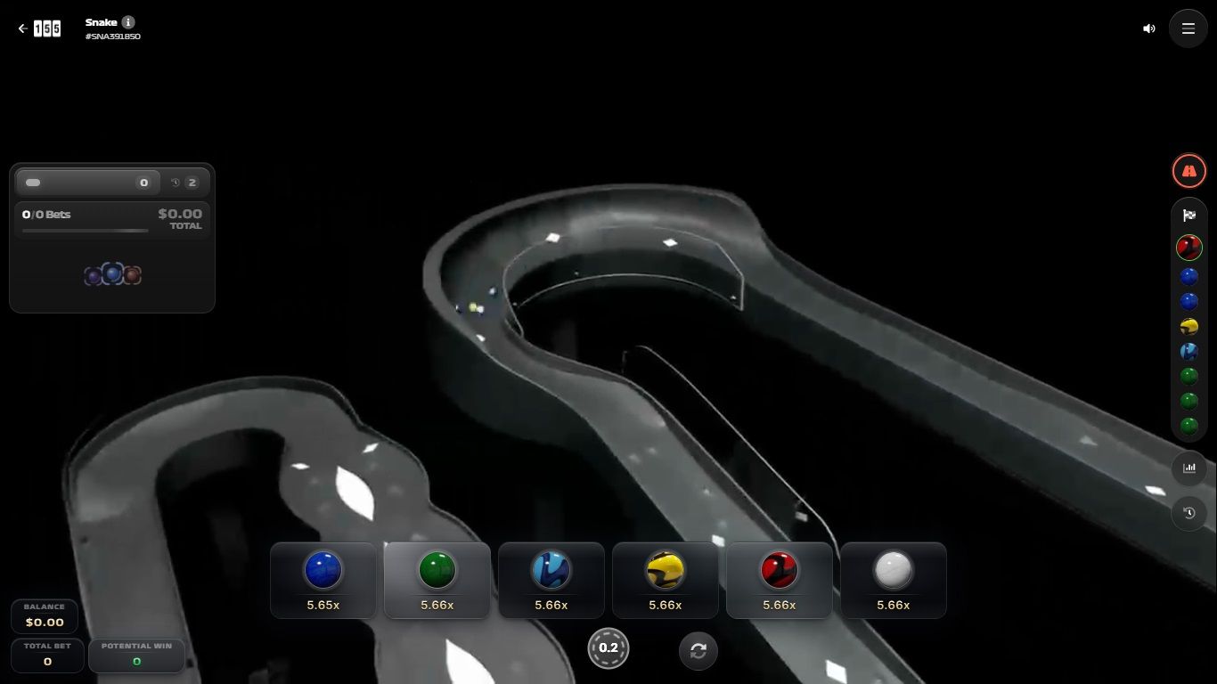The height and width of the screenshot is (684, 1217).
Task: Click the game ID #SNA391850
Action: tap(113, 37)
